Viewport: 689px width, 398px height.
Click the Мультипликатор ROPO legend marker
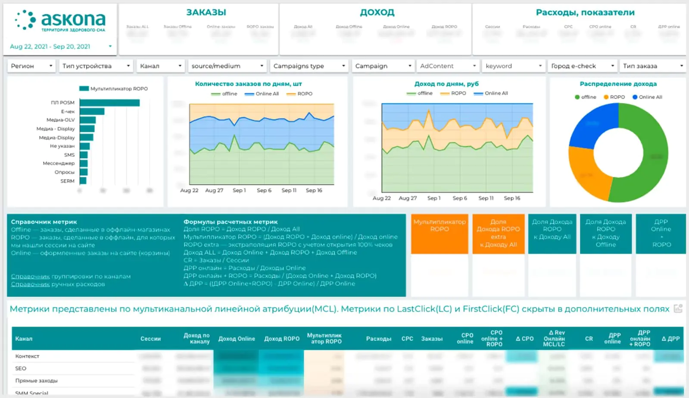[84, 89]
